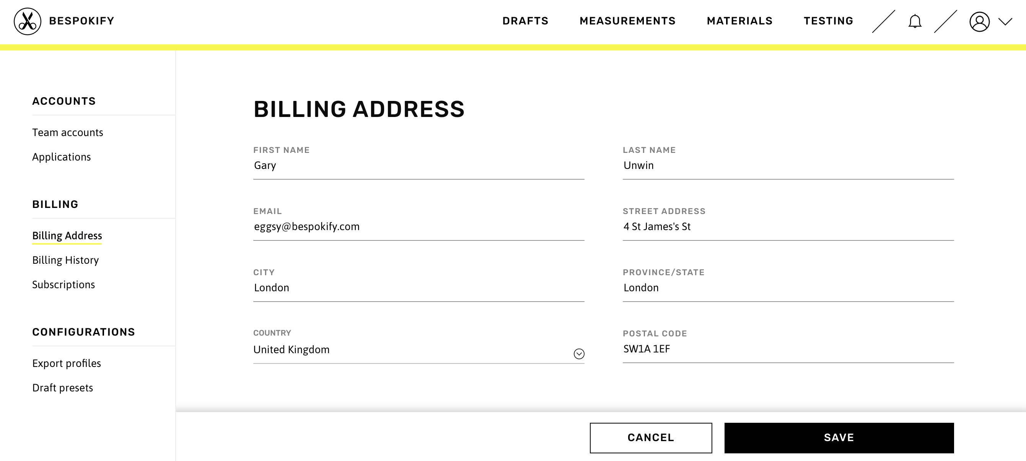
Task: Navigate to Billing History section
Action: coord(65,260)
